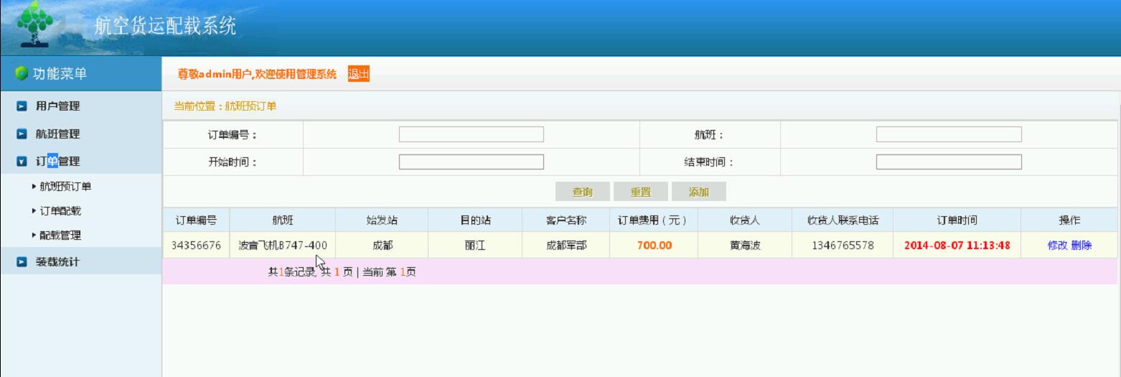Click customer cell 成都军部
The image size is (1121, 377).
coord(566,246)
